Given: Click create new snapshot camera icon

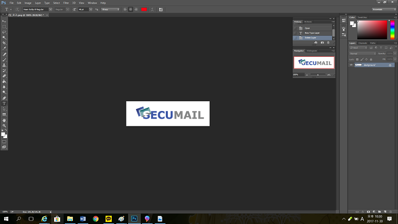Looking at the screenshot, I should click(x=322, y=42).
